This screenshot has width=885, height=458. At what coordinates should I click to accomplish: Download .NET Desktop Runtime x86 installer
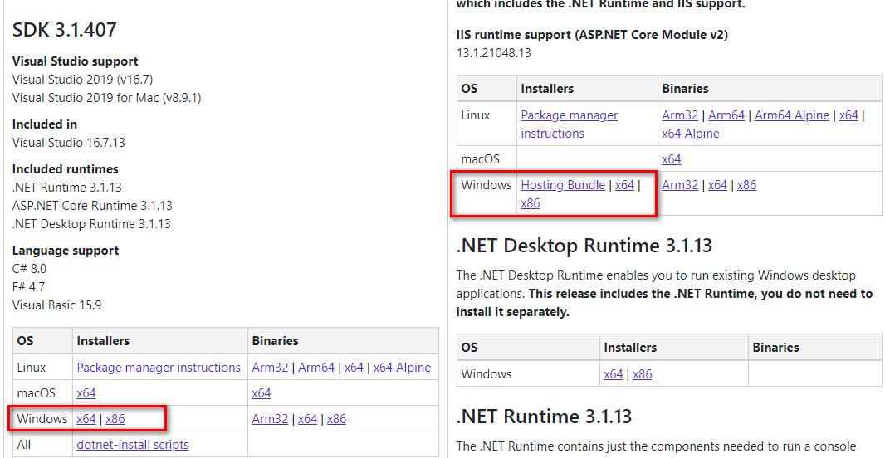coord(643,374)
